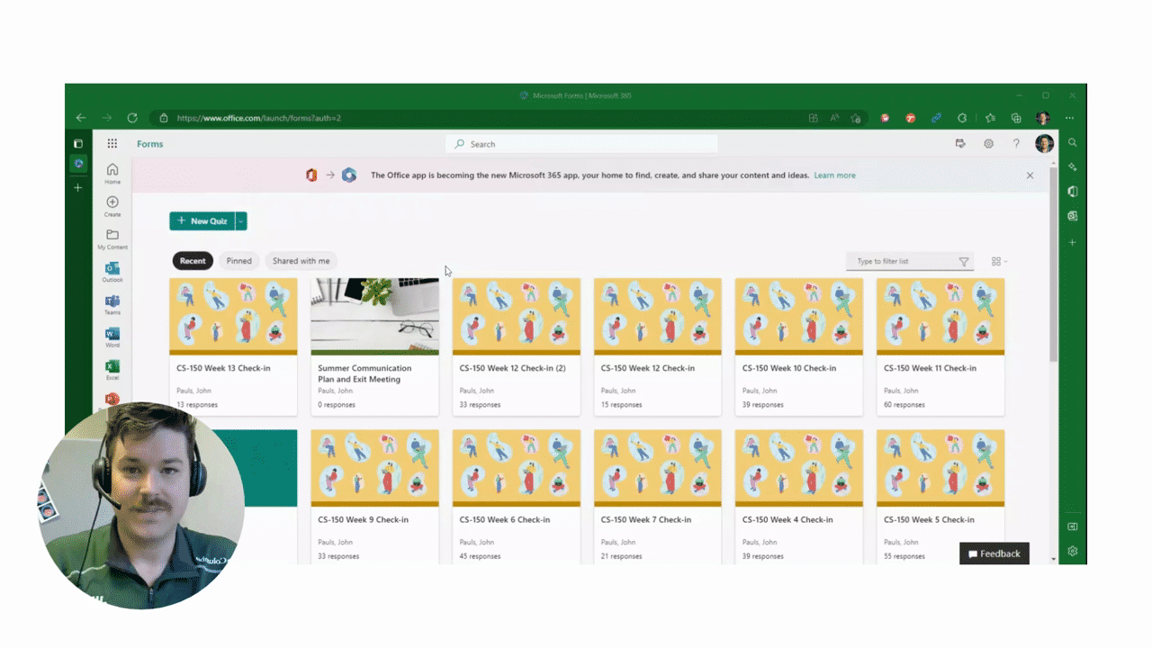Select the Shared with me tab
This screenshot has height=648, width=1152.
[x=301, y=261]
